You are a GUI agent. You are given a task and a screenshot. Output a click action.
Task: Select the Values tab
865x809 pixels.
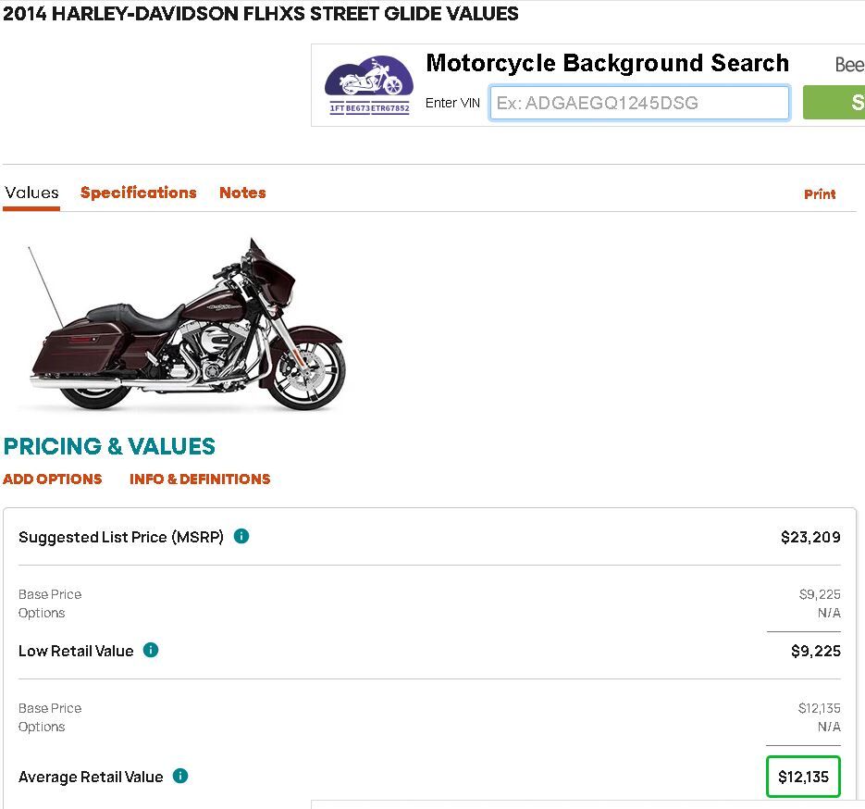click(31, 193)
